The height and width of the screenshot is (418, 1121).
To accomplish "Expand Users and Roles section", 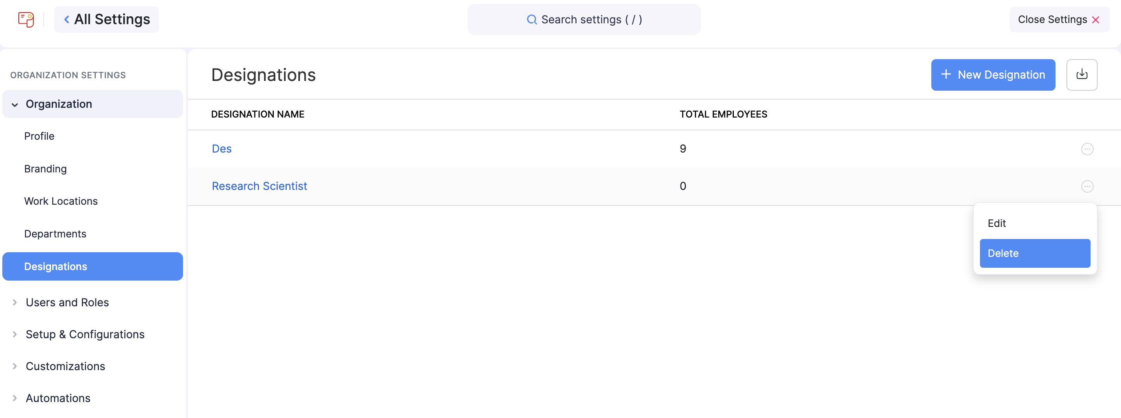I will 15,302.
